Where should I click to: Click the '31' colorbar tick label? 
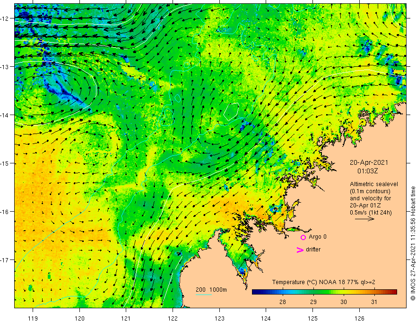pos(374,302)
